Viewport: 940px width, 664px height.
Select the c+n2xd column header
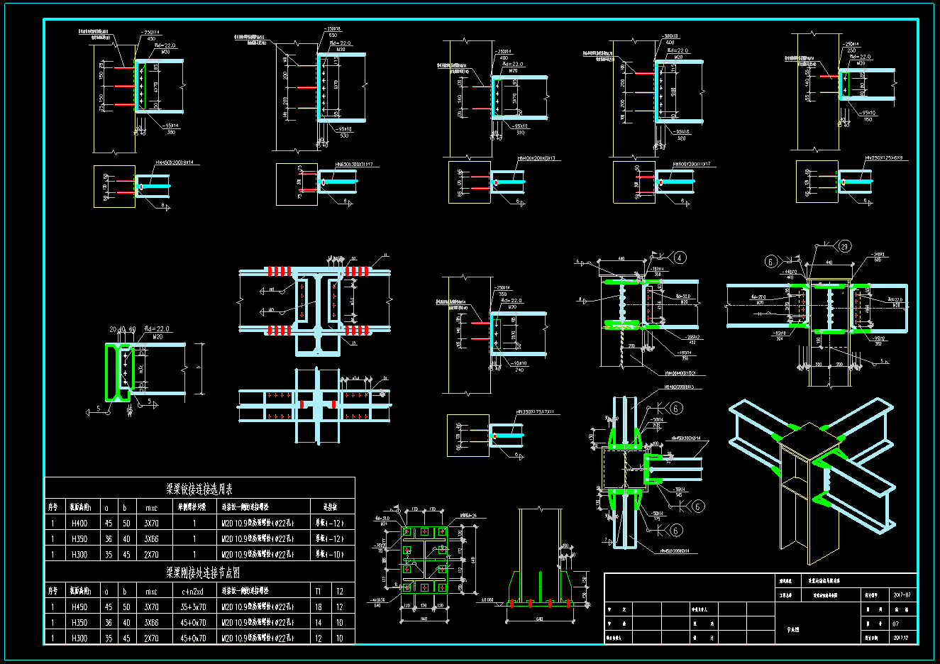pyautogui.click(x=193, y=591)
